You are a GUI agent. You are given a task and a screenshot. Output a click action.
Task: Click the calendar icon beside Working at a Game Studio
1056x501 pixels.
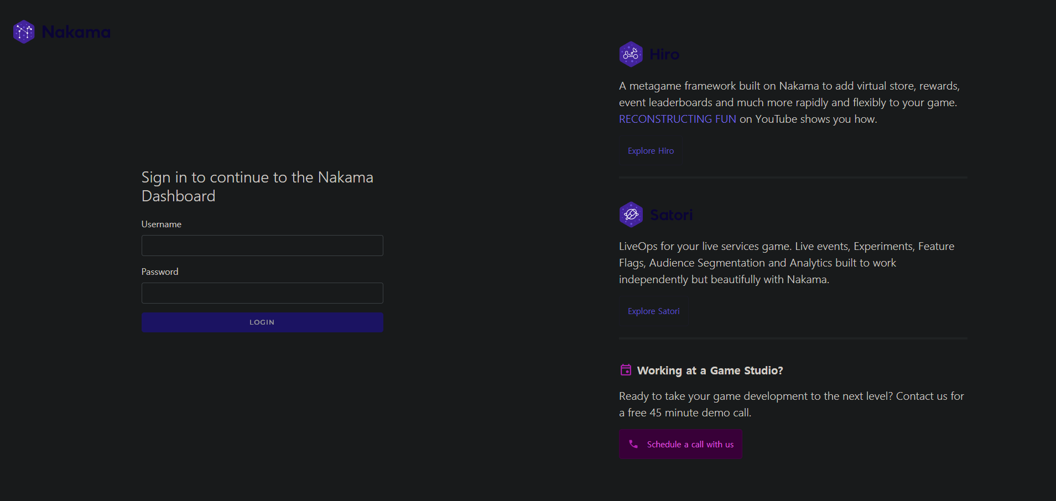click(626, 370)
